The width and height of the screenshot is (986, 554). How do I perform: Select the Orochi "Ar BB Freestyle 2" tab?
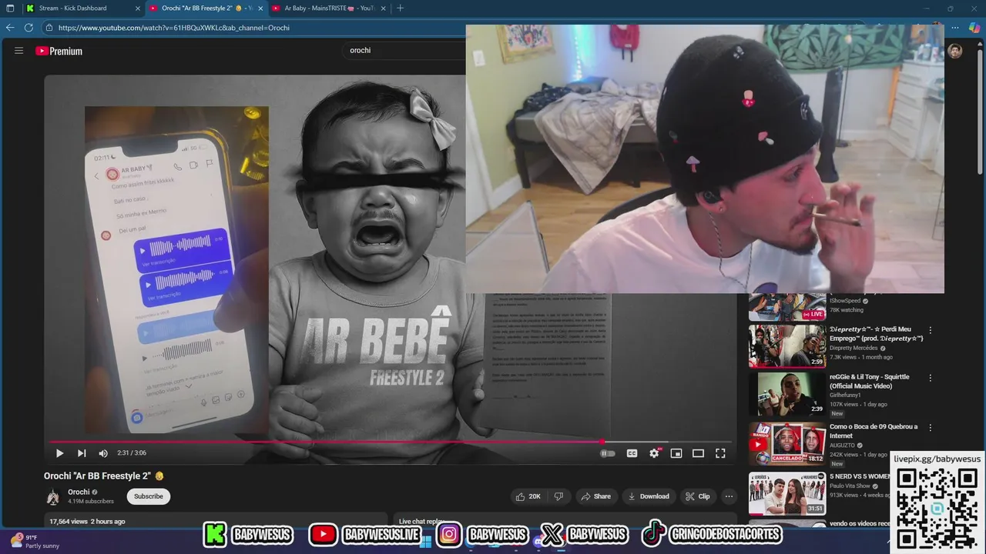click(205, 8)
